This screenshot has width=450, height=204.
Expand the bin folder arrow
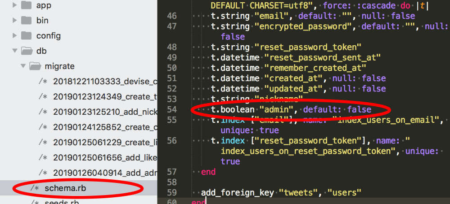pos(14,21)
